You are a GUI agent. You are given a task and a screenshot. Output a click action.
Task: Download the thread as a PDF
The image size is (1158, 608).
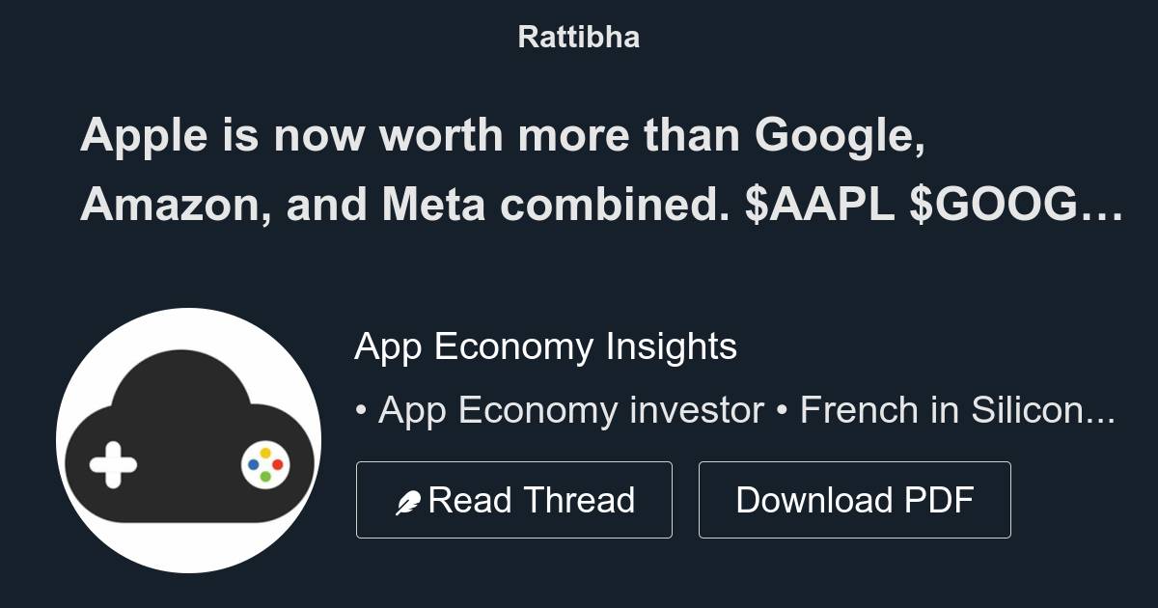[x=854, y=499]
